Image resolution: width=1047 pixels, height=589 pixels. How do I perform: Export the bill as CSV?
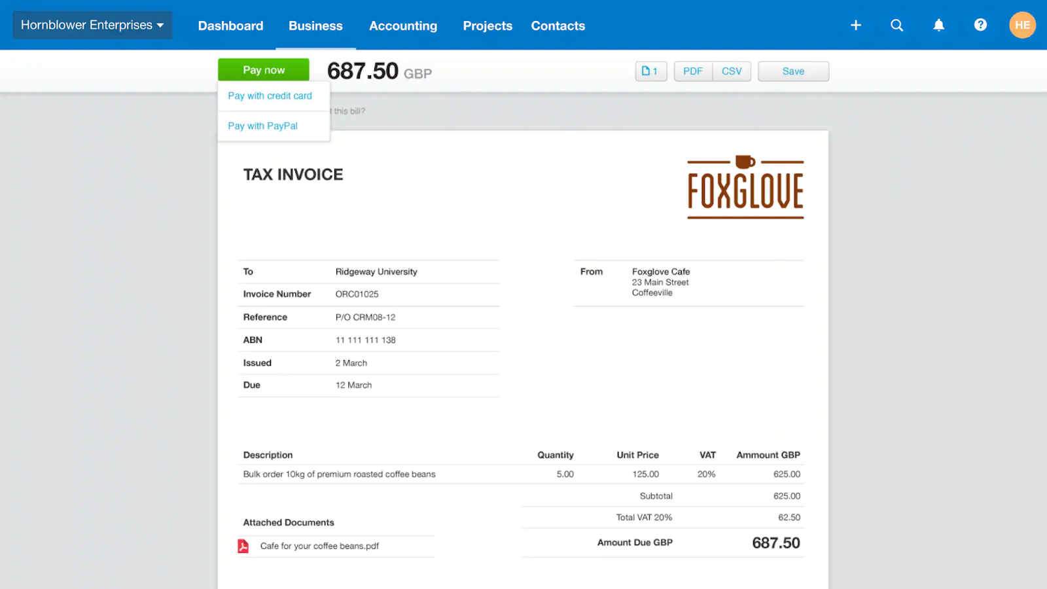click(732, 71)
